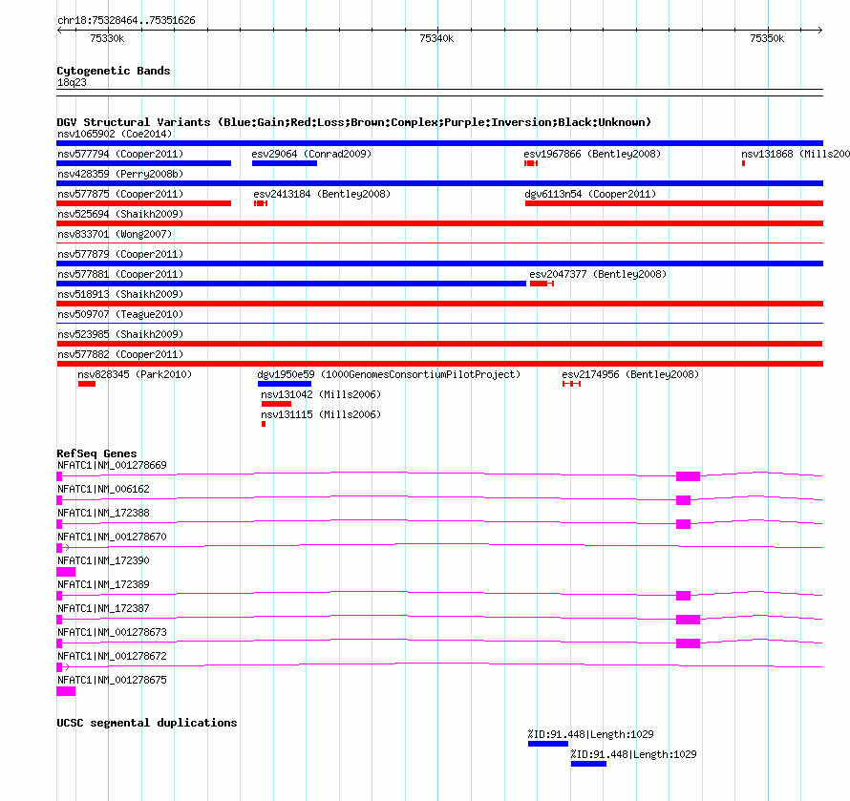Click nsv577882 (Cooper2011) loss variant
Screen dimensions: 850x801
click(x=439, y=364)
